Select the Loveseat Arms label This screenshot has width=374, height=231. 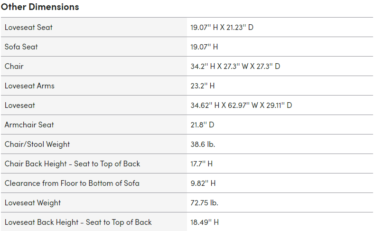click(x=29, y=86)
